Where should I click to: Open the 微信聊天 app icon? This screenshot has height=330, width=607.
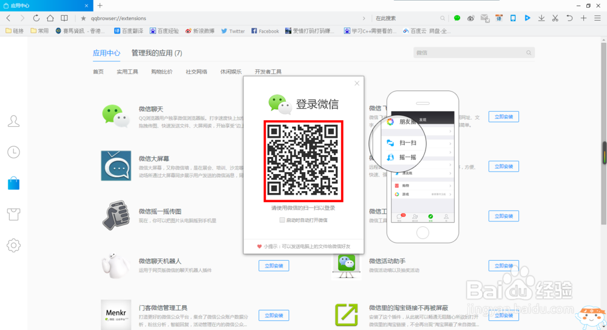[116, 116]
